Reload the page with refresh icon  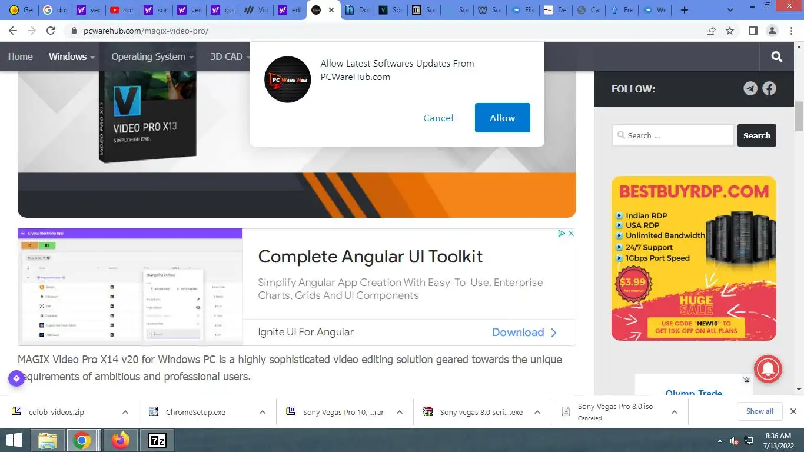(51, 31)
